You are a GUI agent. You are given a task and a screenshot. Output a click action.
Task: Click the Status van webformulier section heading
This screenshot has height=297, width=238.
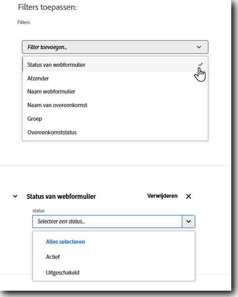tap(61, 196)
